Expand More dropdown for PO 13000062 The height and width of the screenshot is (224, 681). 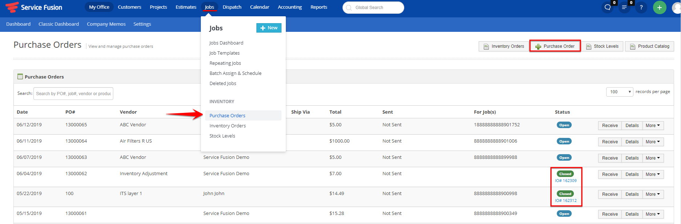click(653, 174)
